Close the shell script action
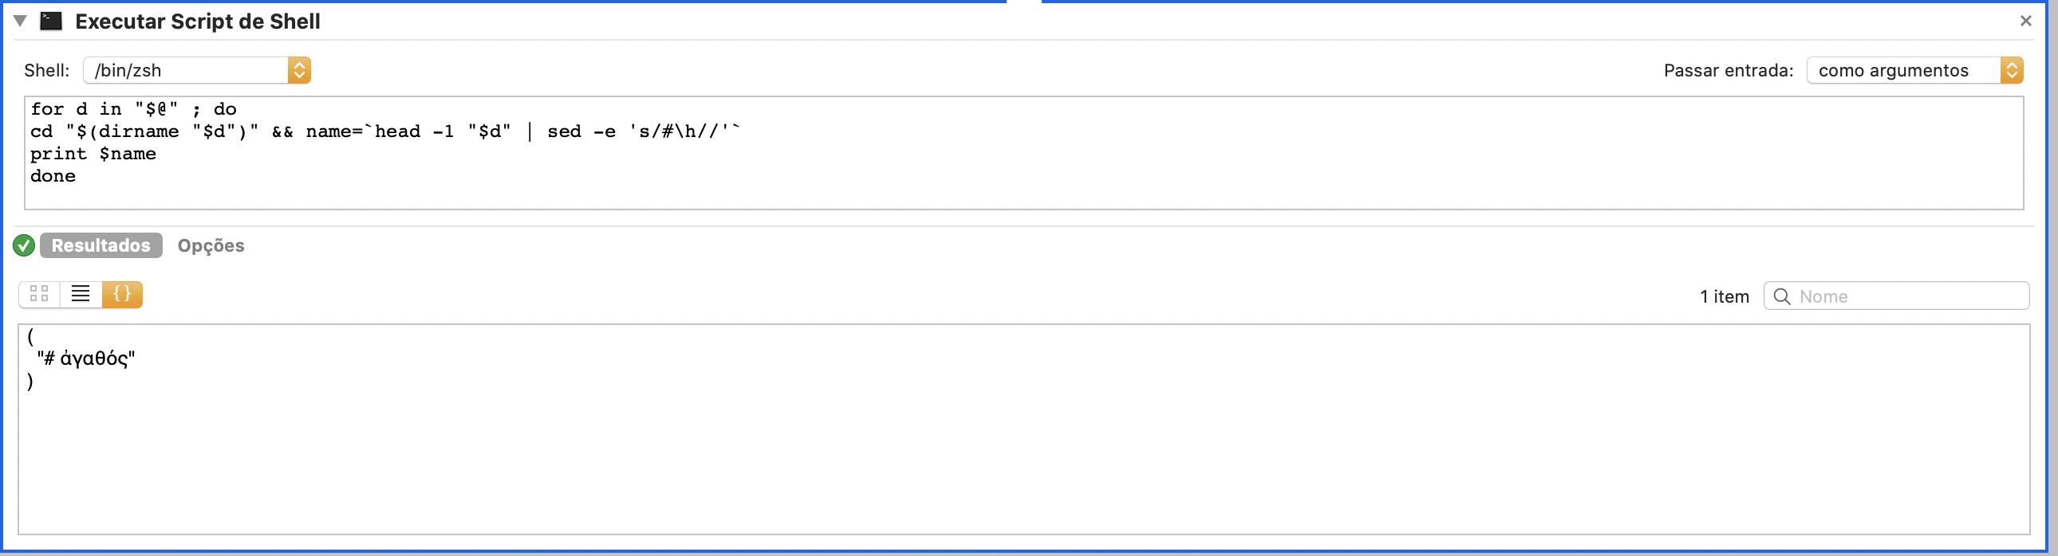Screen dimensions: 2058x556 pos(2025,21)
